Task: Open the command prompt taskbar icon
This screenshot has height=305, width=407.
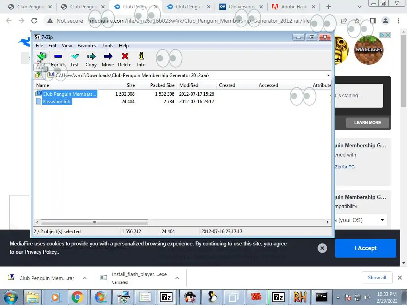Action: [x=322, y=297]
